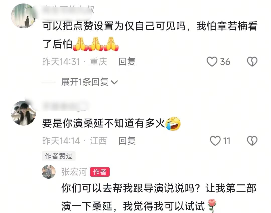
Task: Click the laughing crying emoji
Action: click(173, 124)
